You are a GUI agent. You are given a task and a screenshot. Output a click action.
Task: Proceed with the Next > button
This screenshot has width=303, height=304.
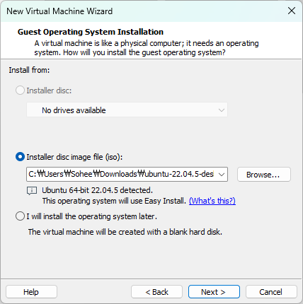214,292
